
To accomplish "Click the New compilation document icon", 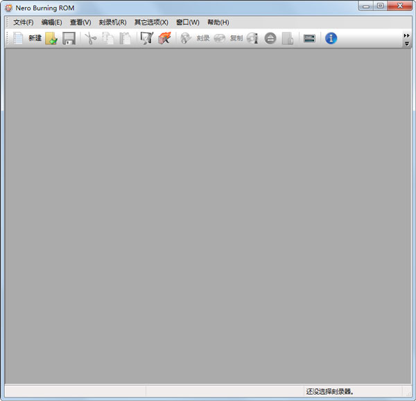I will 18,38.
